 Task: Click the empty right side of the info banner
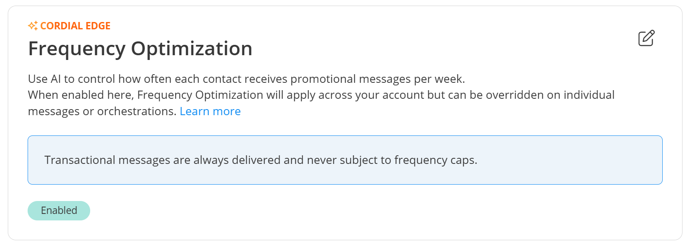point(569,160)
